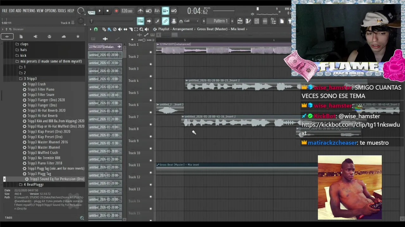
Task: Click the tags search magnifier icon
Action: tap(82, 218)
